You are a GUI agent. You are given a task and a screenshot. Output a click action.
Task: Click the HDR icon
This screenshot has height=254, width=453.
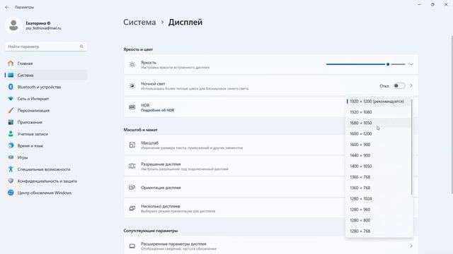[x=132, y=107]
